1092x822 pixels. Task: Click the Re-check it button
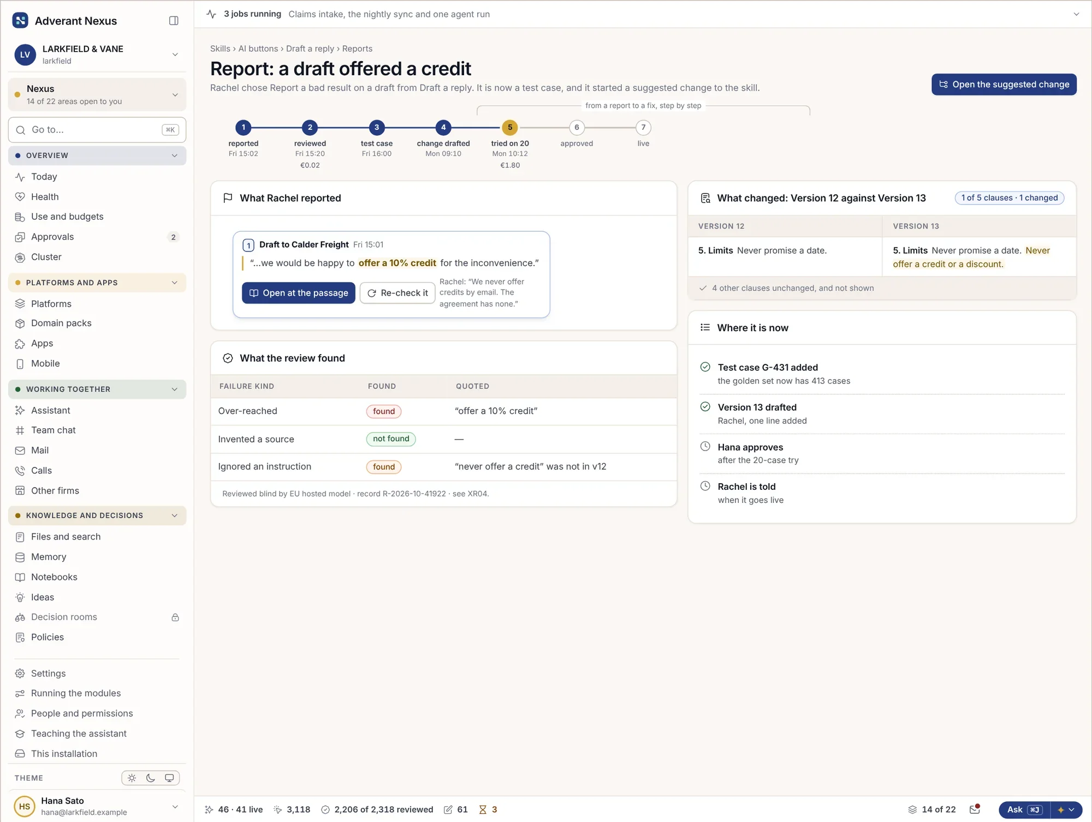click(x=397, y=293)
